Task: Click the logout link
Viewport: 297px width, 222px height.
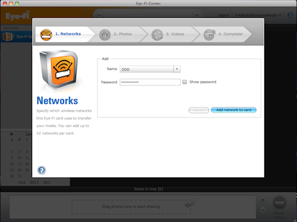Action: tap(223, 15)
